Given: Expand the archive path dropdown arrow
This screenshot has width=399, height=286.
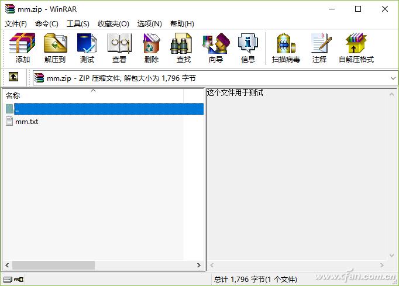Looking at the screenshot, I should point(393,78).
